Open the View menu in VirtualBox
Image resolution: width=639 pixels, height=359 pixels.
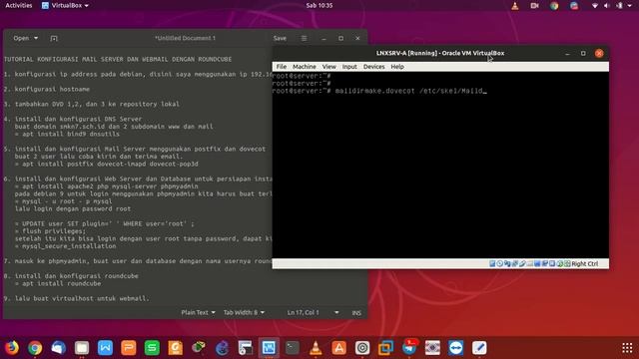coord(329,67)
